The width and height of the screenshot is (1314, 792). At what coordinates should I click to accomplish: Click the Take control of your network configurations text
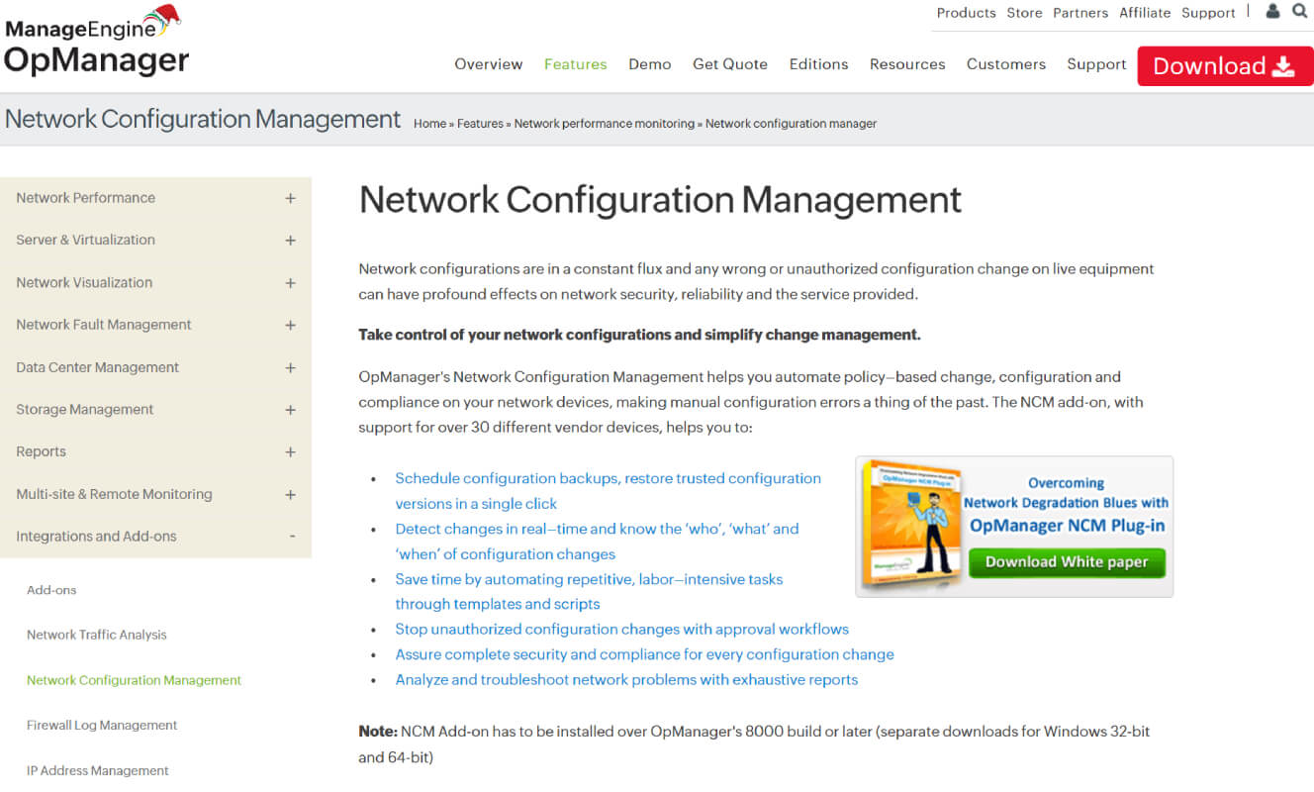click(639, 335)
